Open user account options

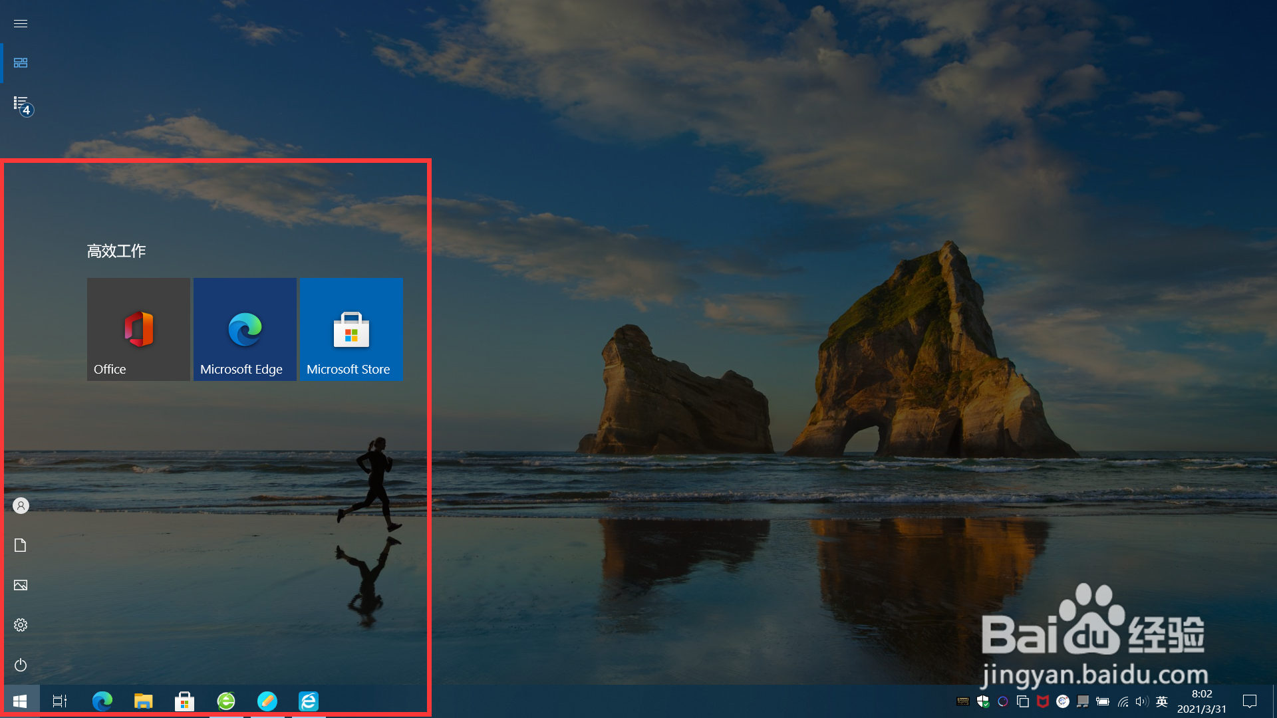click(x=21, y=506)
